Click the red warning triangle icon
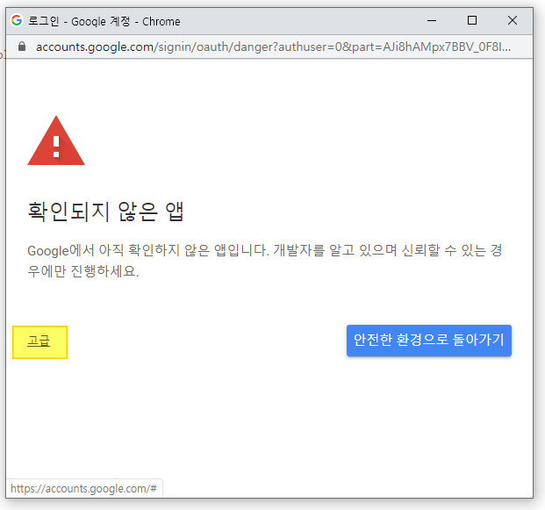 [x=56, y=140]
